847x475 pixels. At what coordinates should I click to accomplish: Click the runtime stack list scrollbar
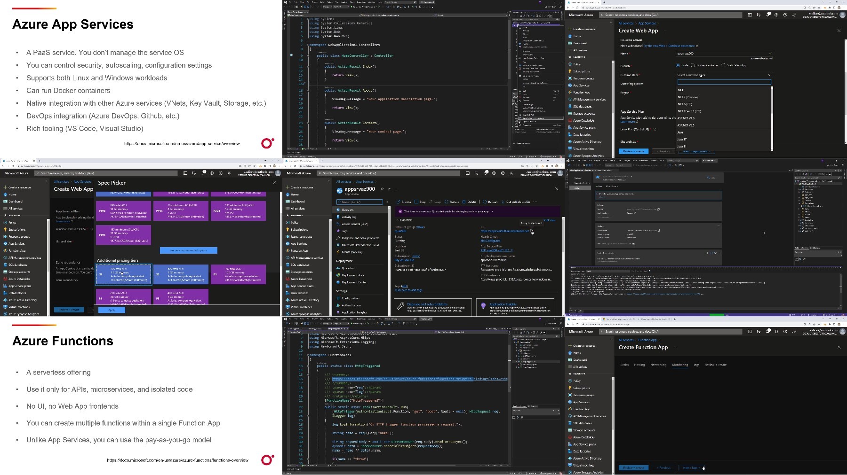(772, 117)
